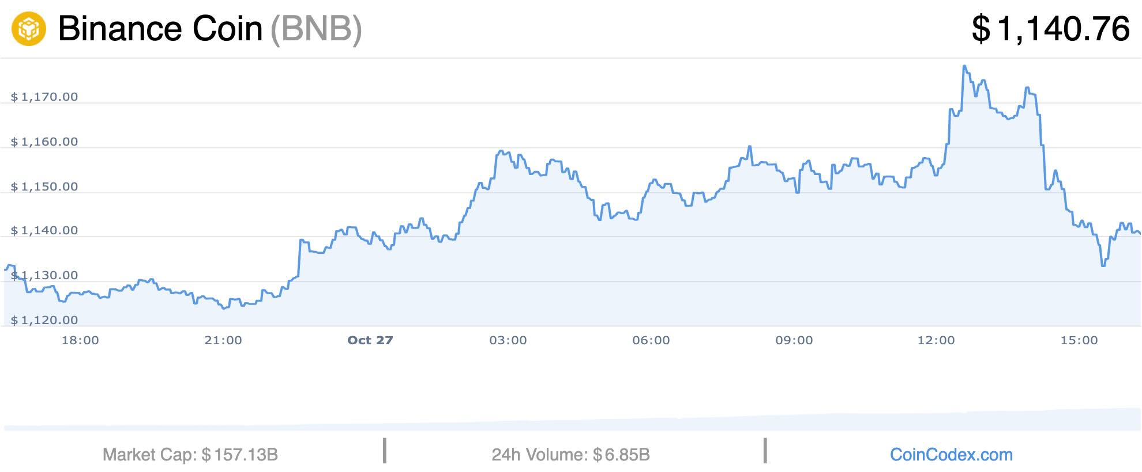Click the 12:00 time axis label

[936, 340]
